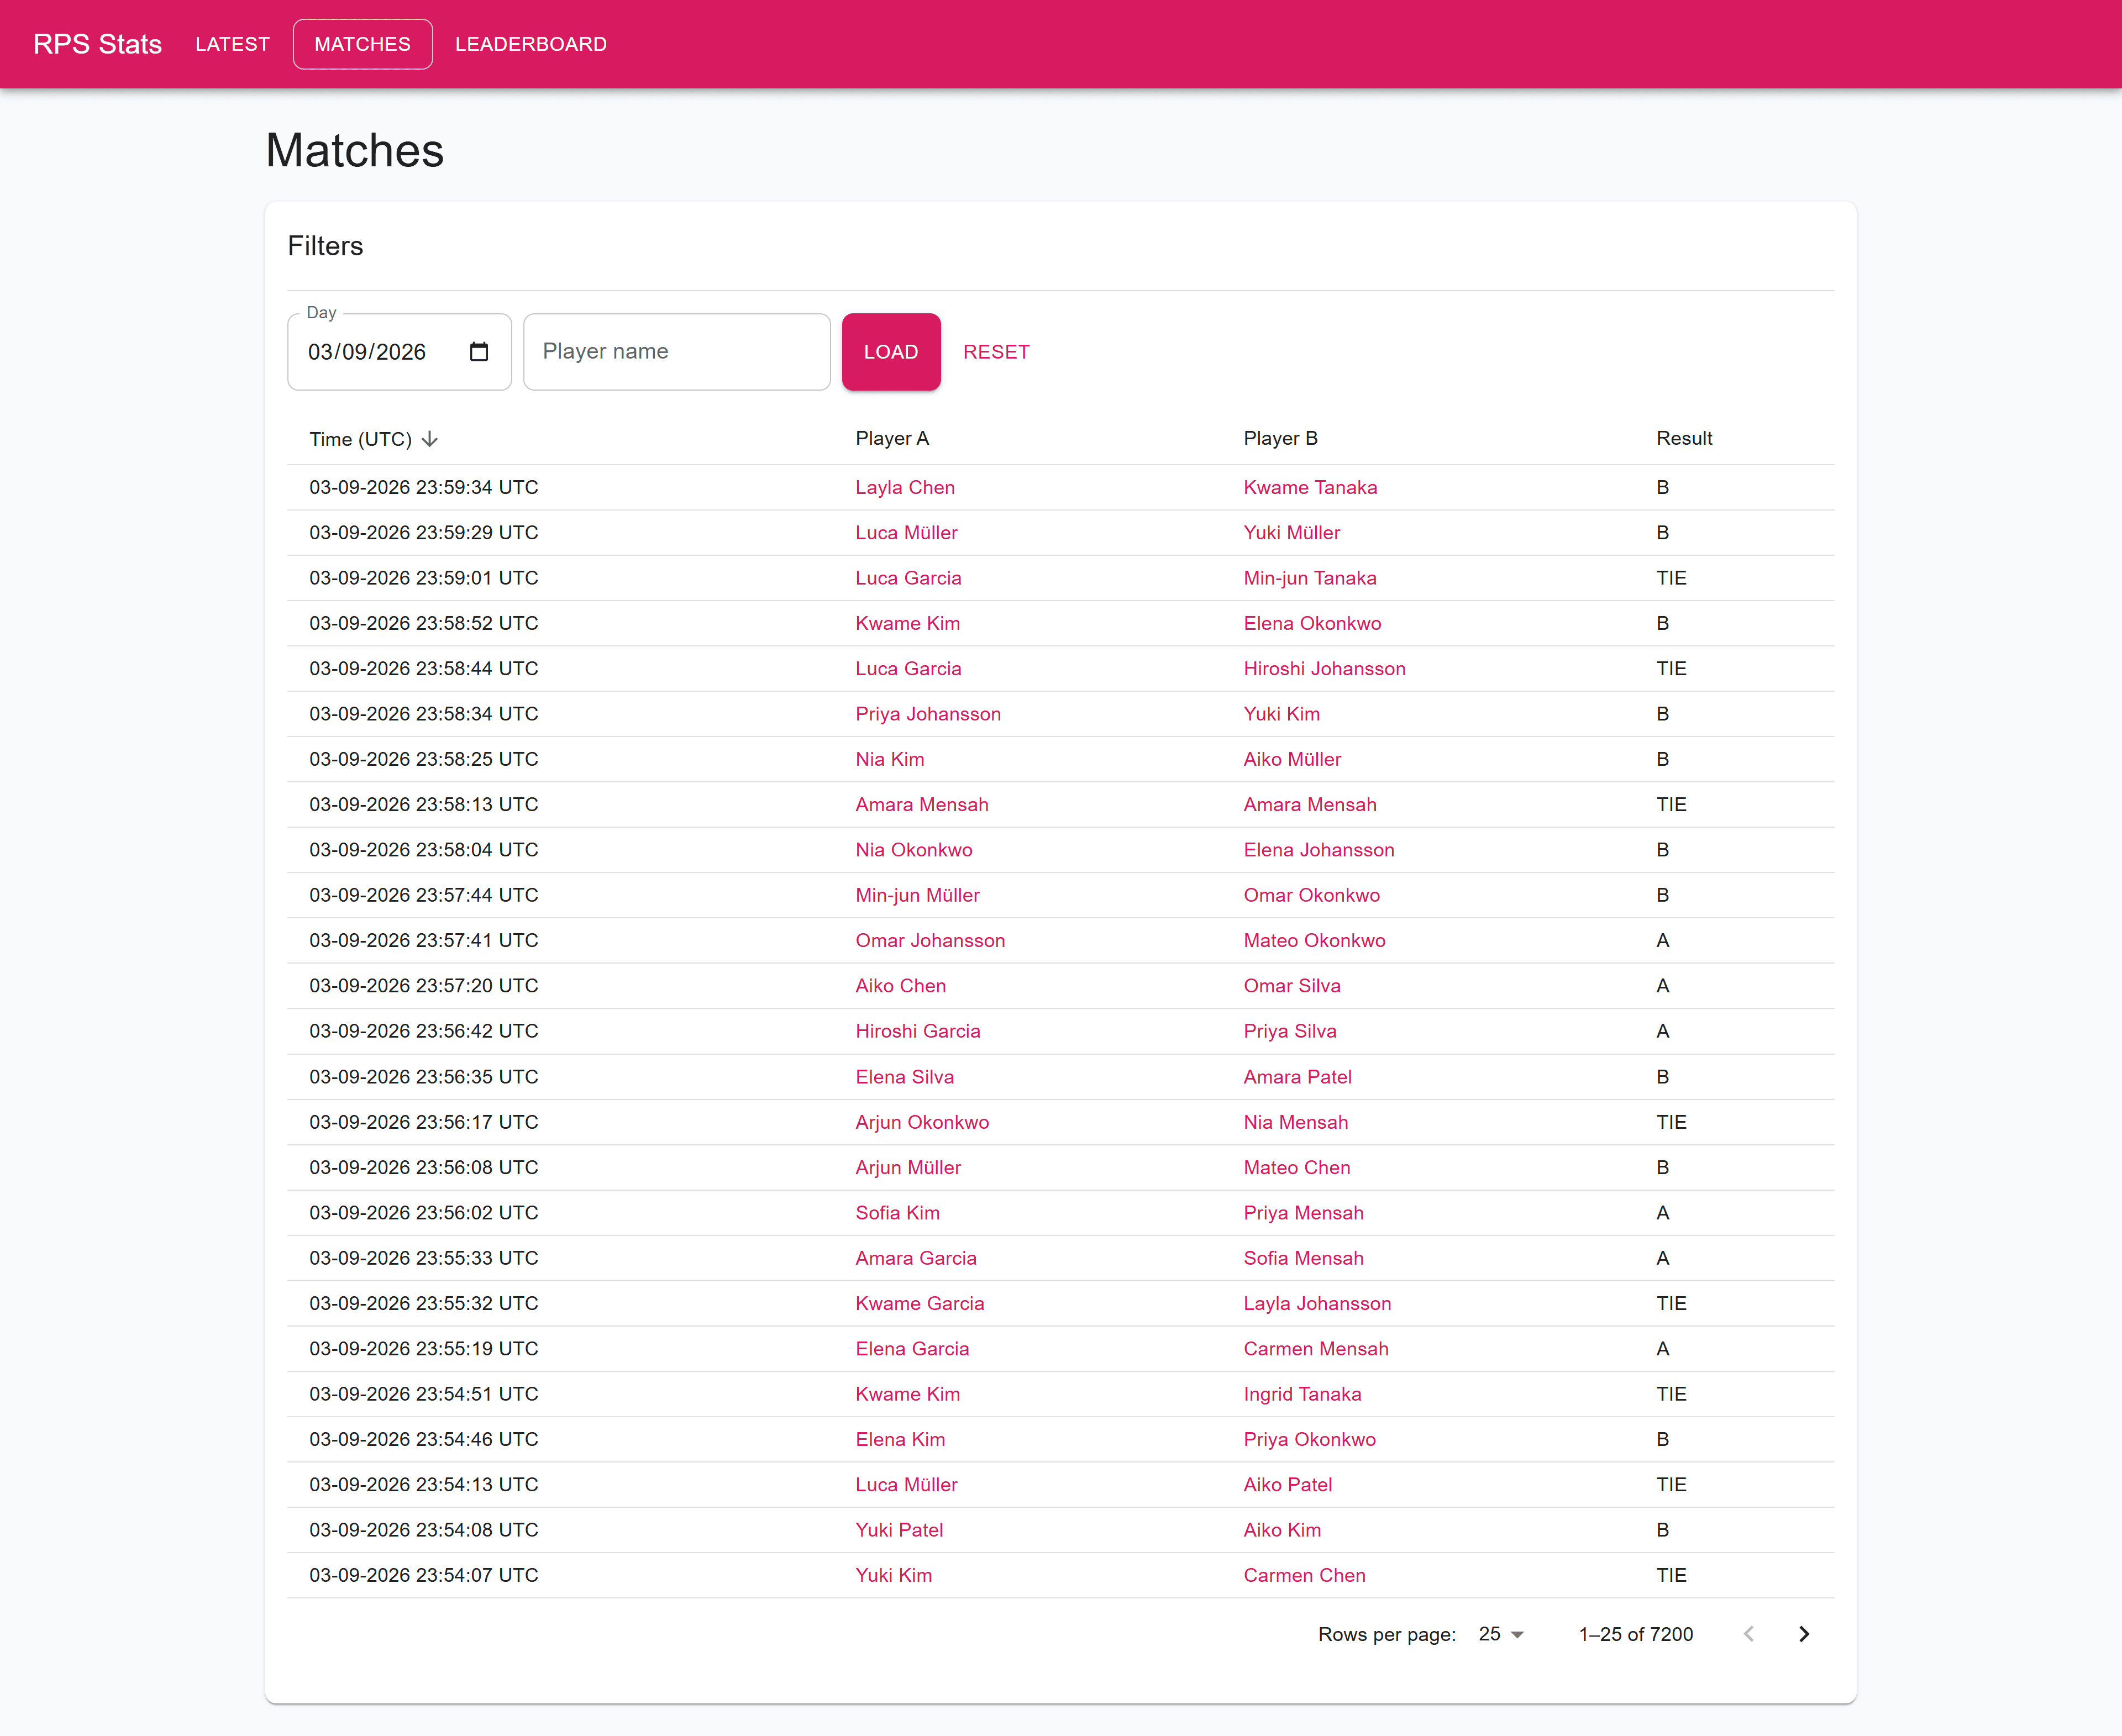Image resolution: width=2122 pixels, height=1736 pixels.
Task: Open Yuki Patel player link
Action: pos(899,1530)
